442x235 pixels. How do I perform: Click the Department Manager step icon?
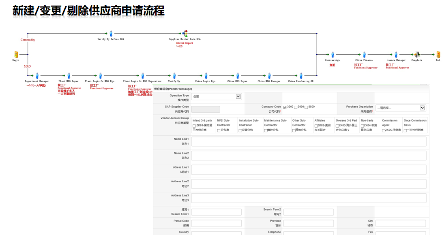click(37, 75)
